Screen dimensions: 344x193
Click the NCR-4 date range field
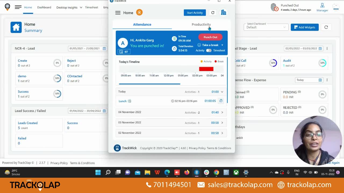[x=88, y=49]
